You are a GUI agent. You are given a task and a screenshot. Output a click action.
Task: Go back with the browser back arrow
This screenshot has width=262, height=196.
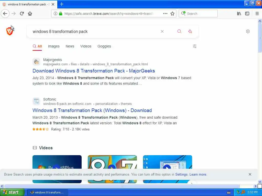5,14
